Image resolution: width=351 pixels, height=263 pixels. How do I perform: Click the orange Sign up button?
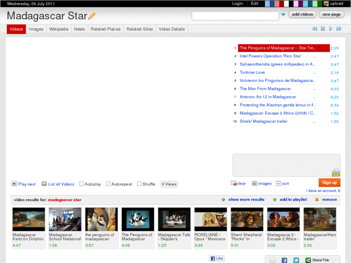click(329, 182)
